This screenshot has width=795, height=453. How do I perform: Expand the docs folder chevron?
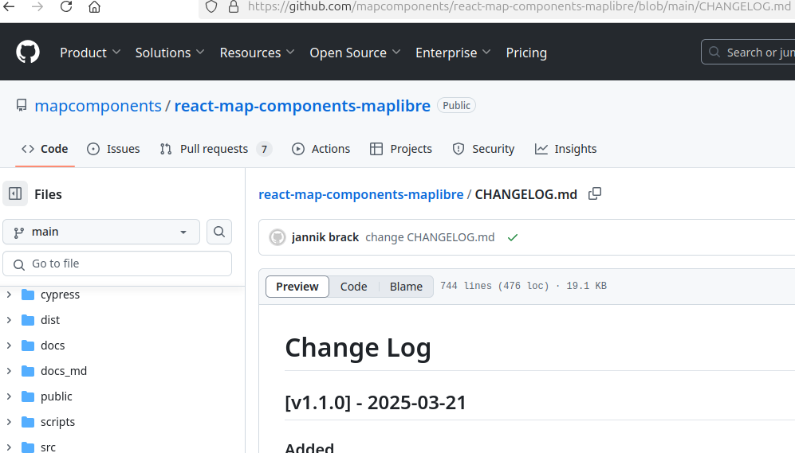[x=9, y=346]
